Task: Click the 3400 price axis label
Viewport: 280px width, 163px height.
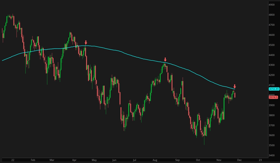Action: click(272, 155)
